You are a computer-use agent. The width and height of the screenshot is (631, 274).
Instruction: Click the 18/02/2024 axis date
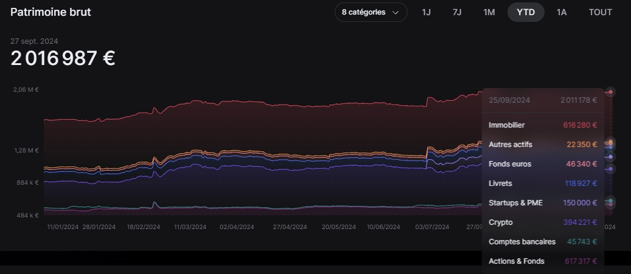pyautogui.click(x=144, y=227)
